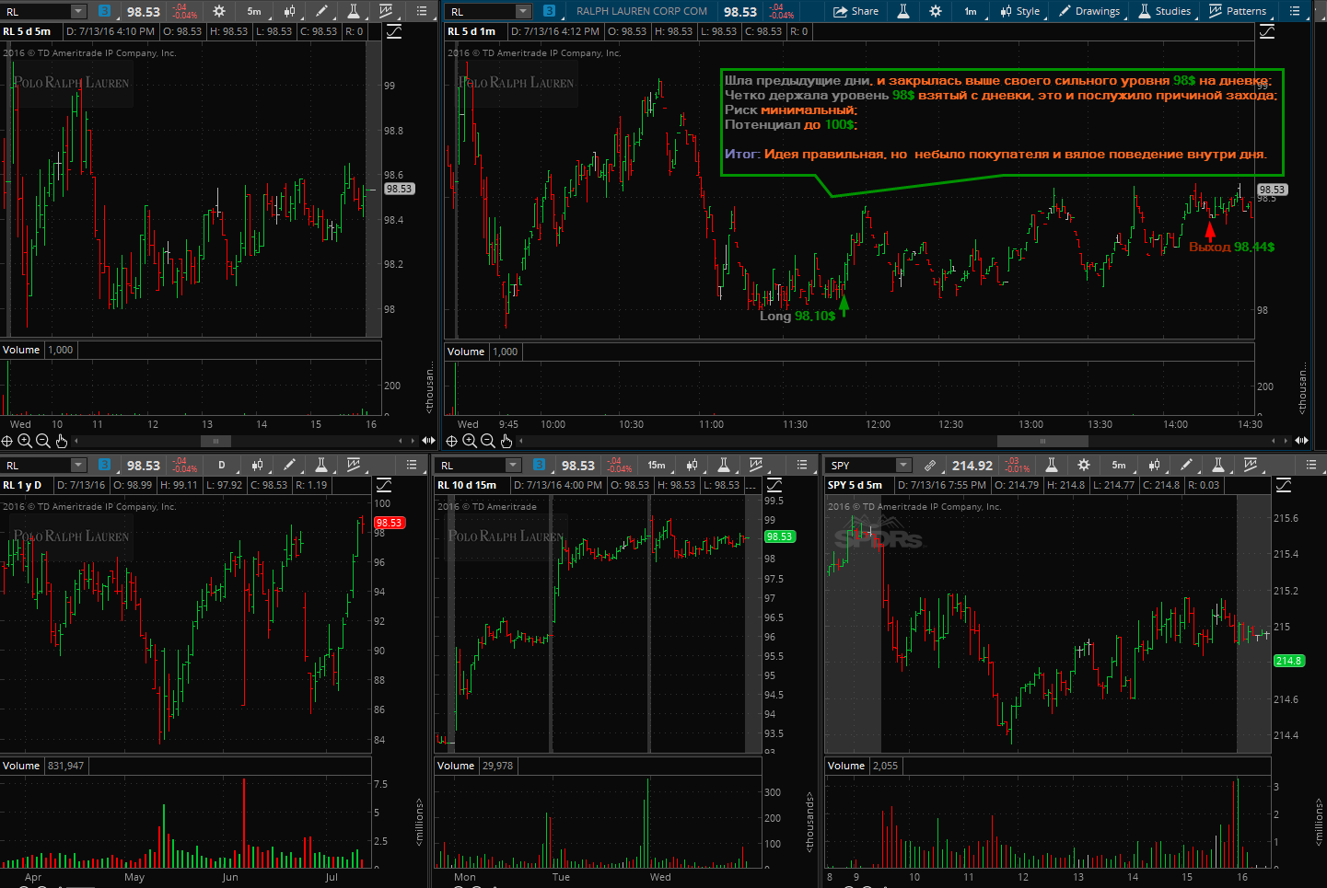Open chart style candle icon in daily RL chart
Image resolution: width=1327 pixels, height=888 pixels.
coord(257,465)
